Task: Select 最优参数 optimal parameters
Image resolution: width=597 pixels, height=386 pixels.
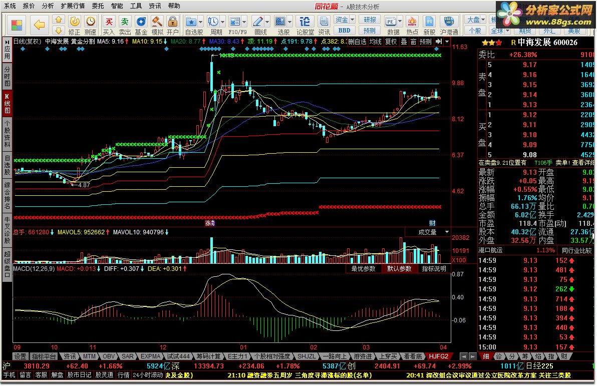Action: pos(363,269)
